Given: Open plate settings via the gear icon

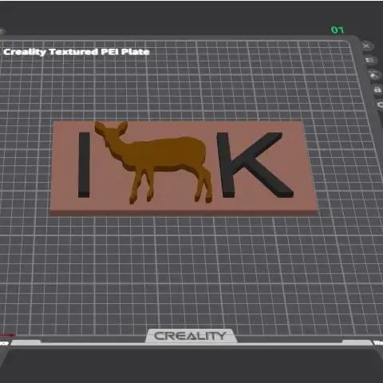Looking at the screenshot, I should point(381,105).
